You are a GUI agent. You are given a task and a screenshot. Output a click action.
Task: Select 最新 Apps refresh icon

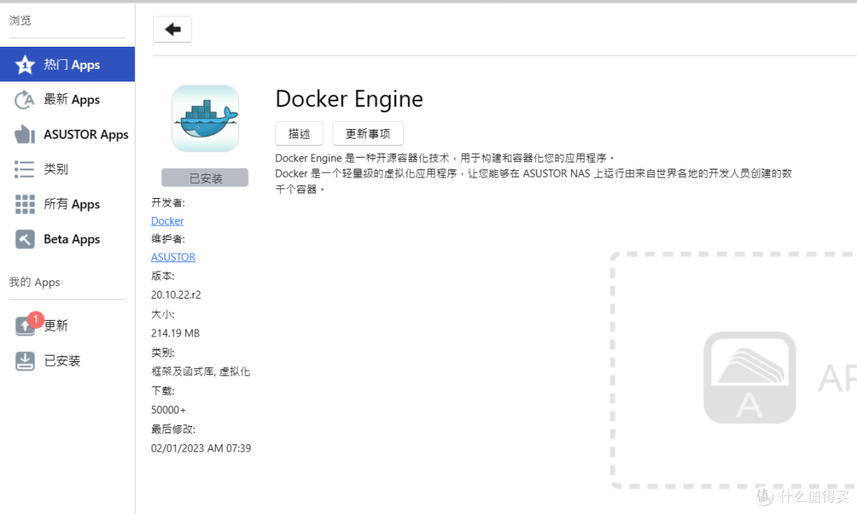coord(25,99)
